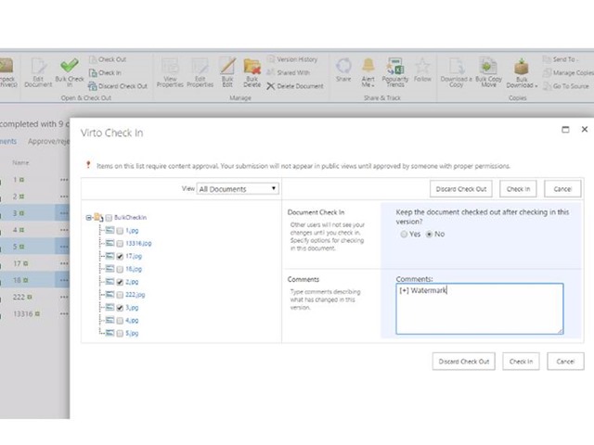Check the 1.jpg file checkbox
594x445 pixels.
(x=121, y=230)
